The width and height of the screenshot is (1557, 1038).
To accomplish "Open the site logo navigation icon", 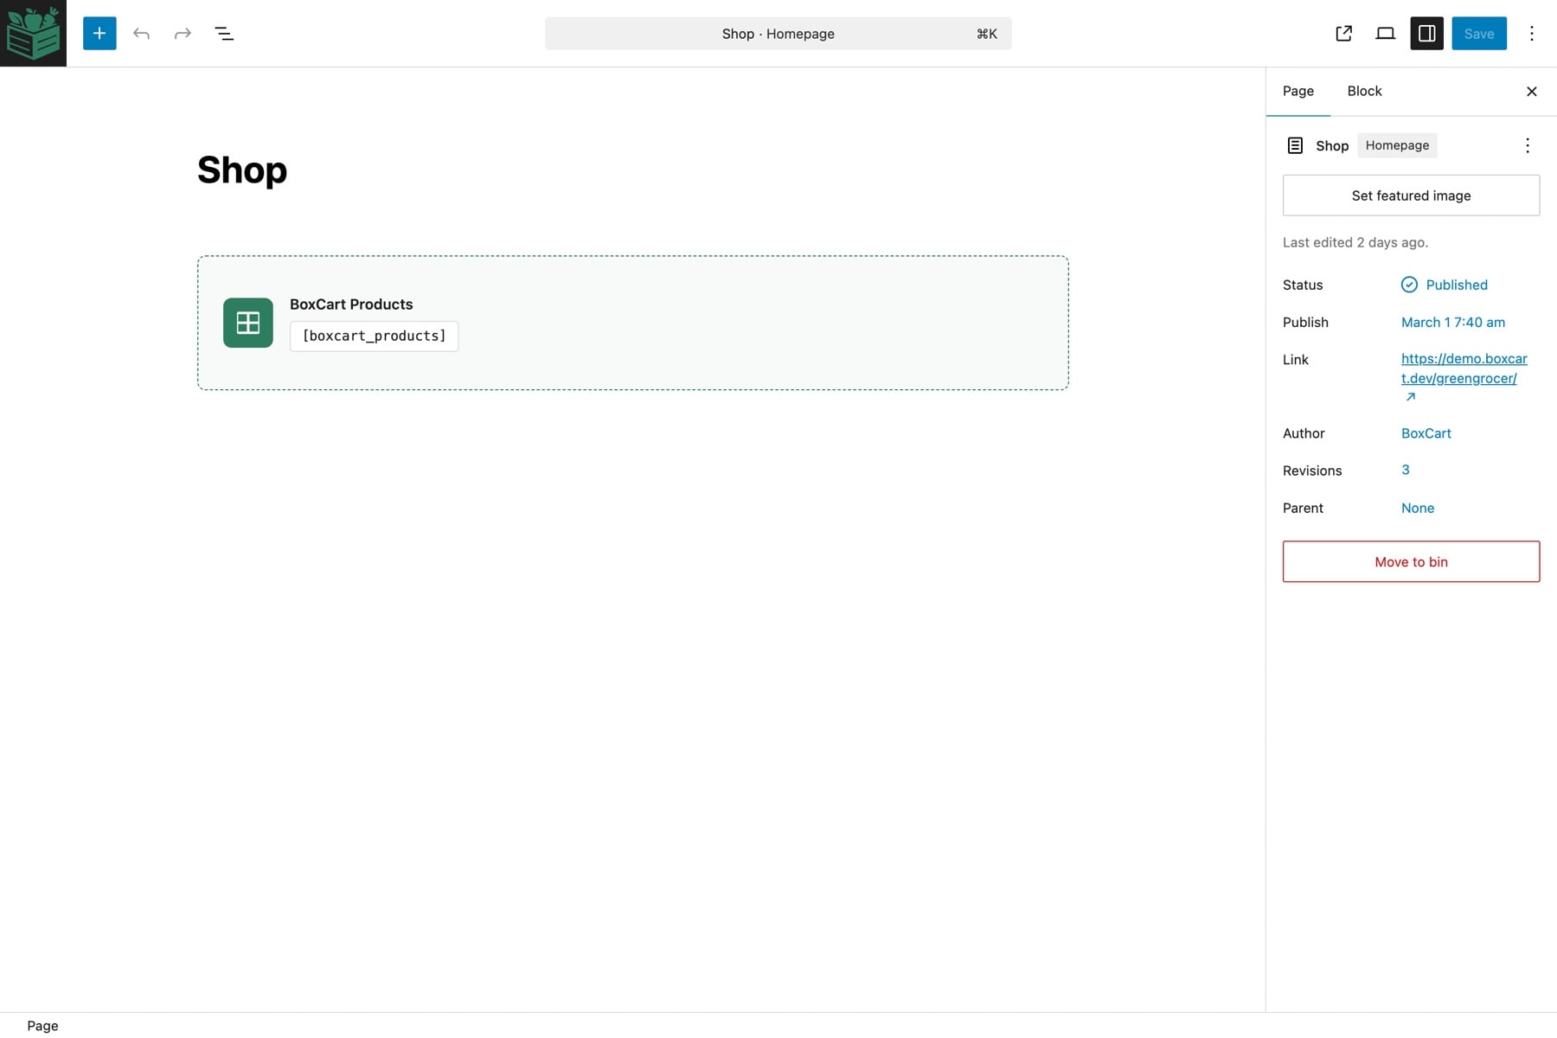I will (x=33, y=33).
